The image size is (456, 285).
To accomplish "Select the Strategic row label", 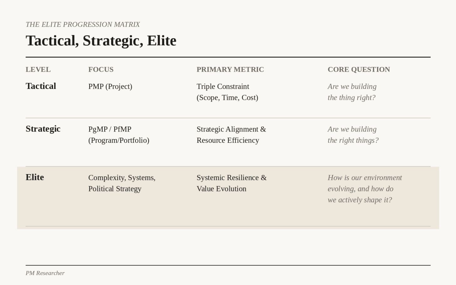I will point(43,129).
